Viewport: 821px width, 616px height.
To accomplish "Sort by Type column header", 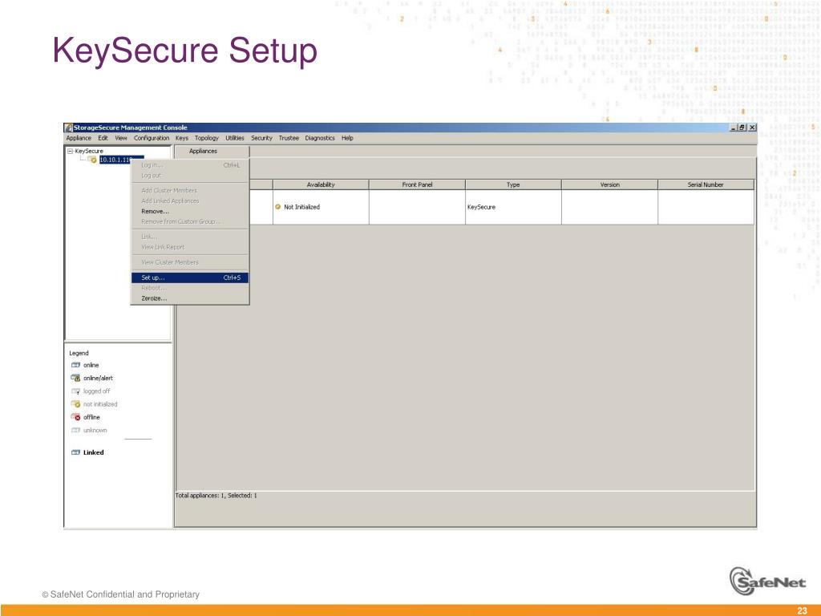I will [513, 185].
